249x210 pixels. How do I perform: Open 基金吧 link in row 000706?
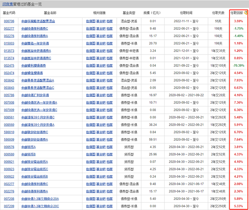click(101, 21)
